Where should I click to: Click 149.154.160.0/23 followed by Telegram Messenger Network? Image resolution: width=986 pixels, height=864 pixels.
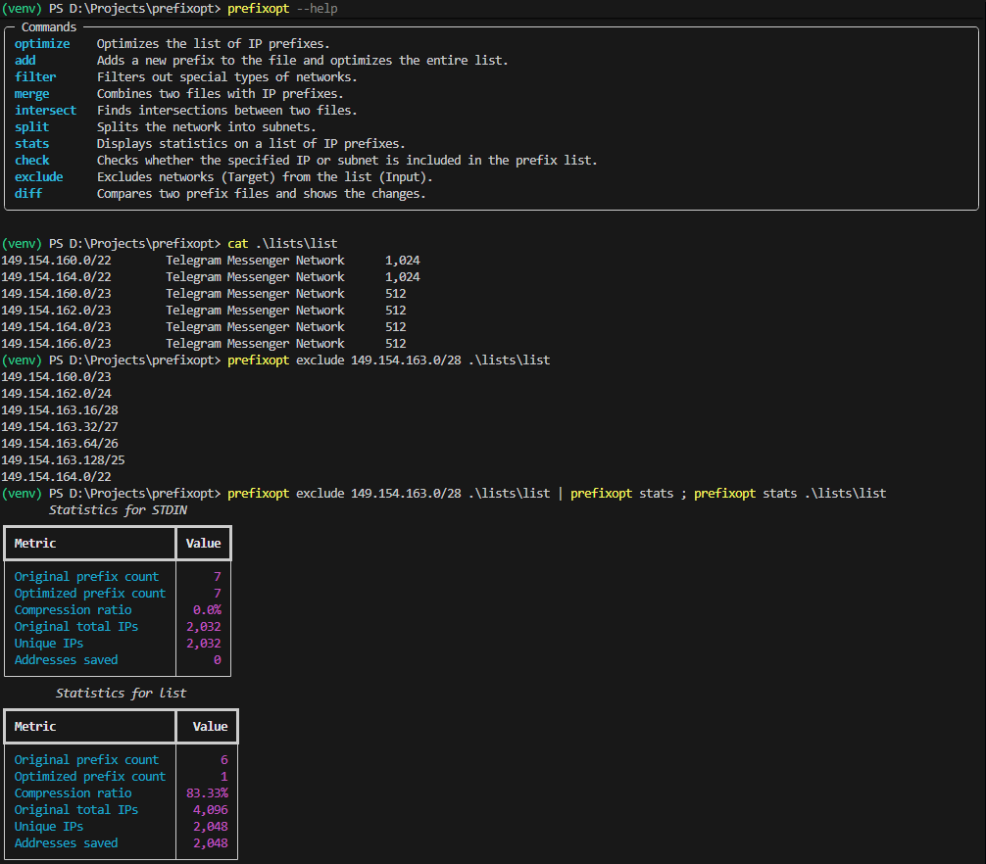click(x=56, y=294)
